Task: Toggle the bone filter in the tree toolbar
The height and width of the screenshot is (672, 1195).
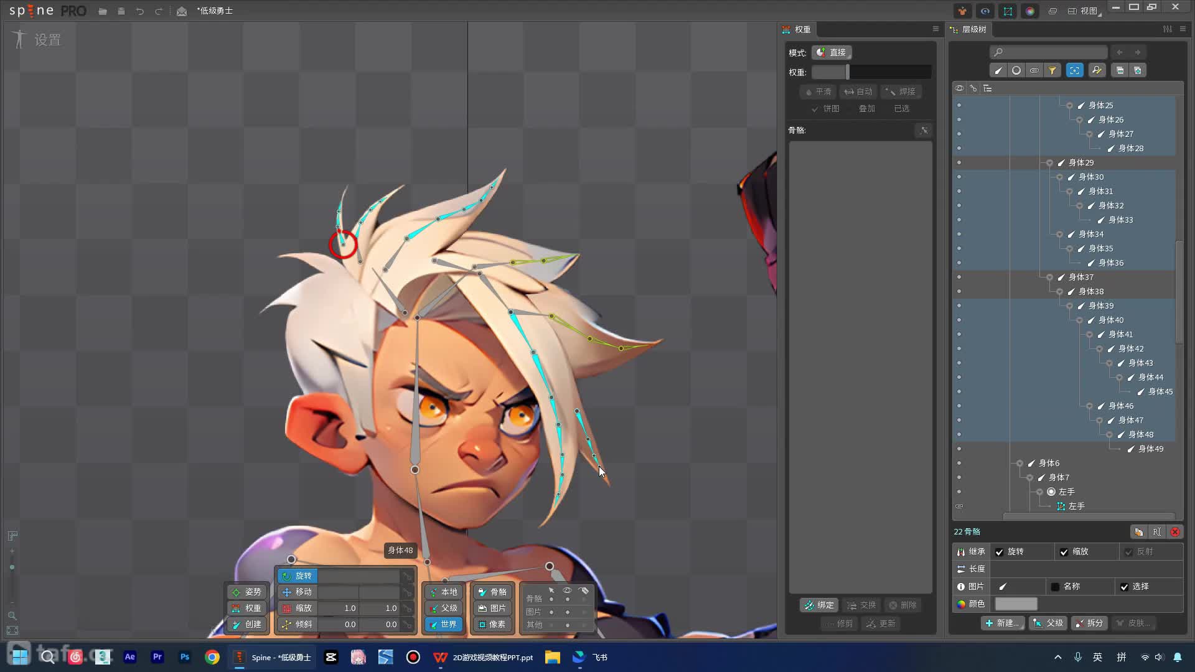Action: [x=998, y=70]
